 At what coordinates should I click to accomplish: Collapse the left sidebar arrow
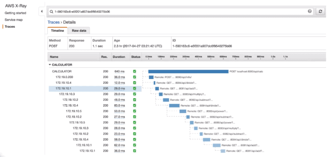[x=41, y=12]
